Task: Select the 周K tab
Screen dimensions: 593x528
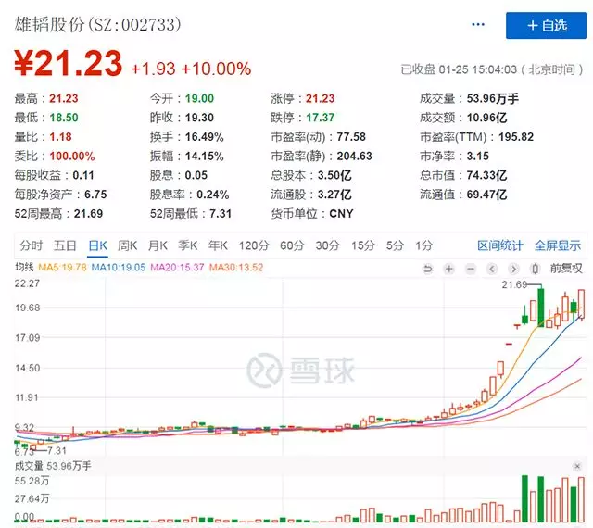Action: tap(127, 245)
